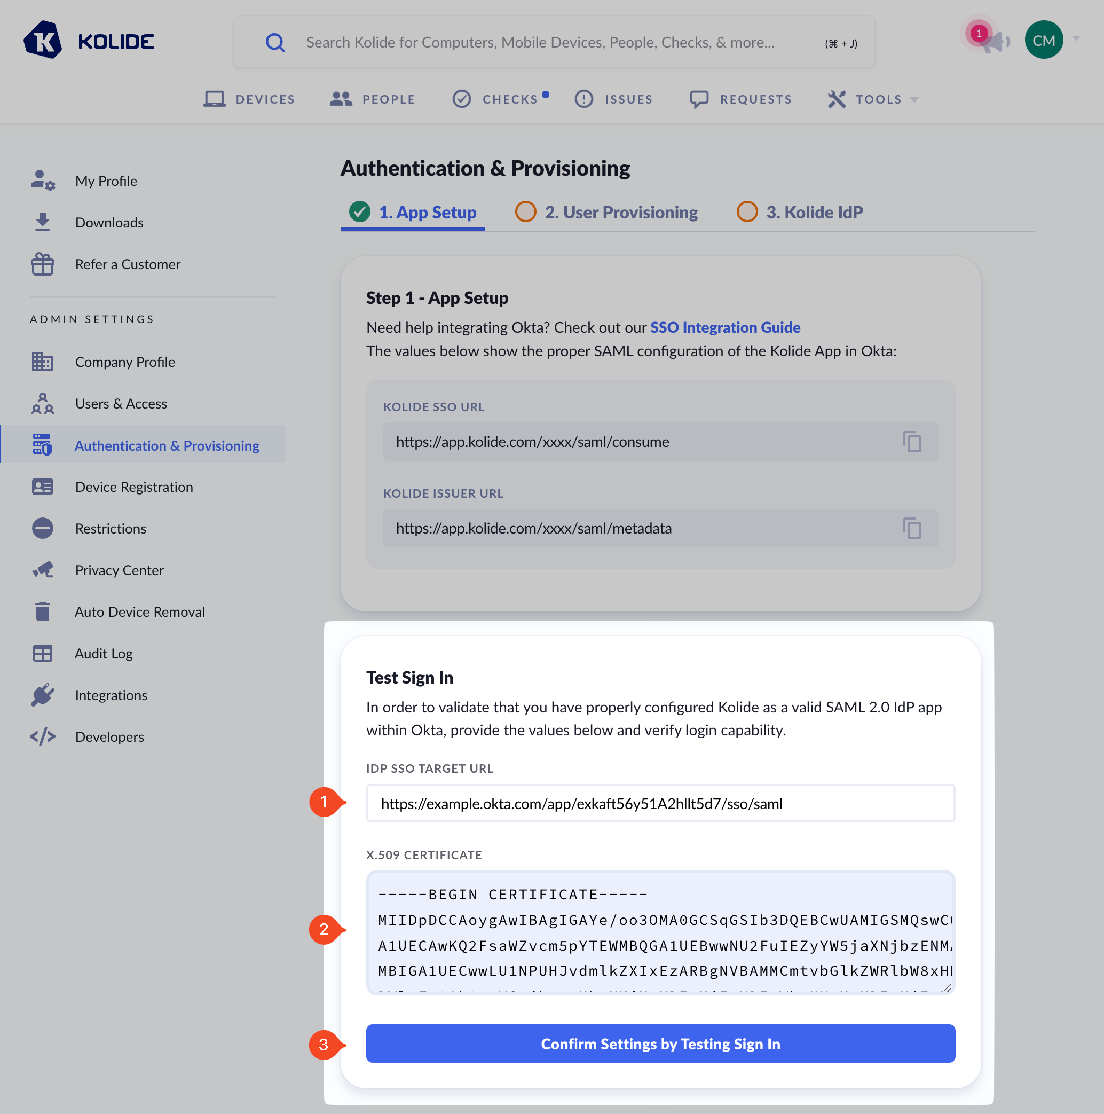The width and height of the screenshot is (1104, 1114).
Task: Open Integrations settings link
Action: pos(111,695)
